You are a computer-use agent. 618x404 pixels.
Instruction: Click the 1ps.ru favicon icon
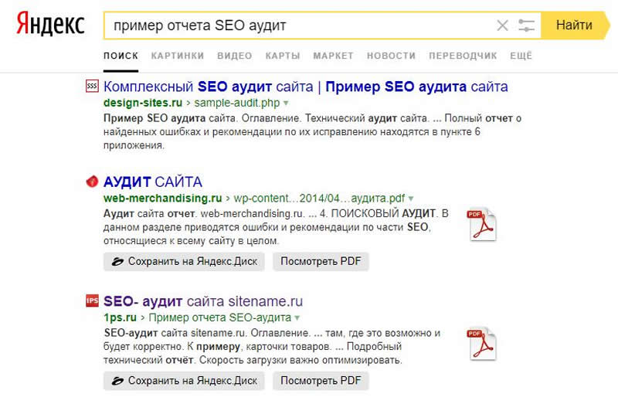click(x=92, y=300)
